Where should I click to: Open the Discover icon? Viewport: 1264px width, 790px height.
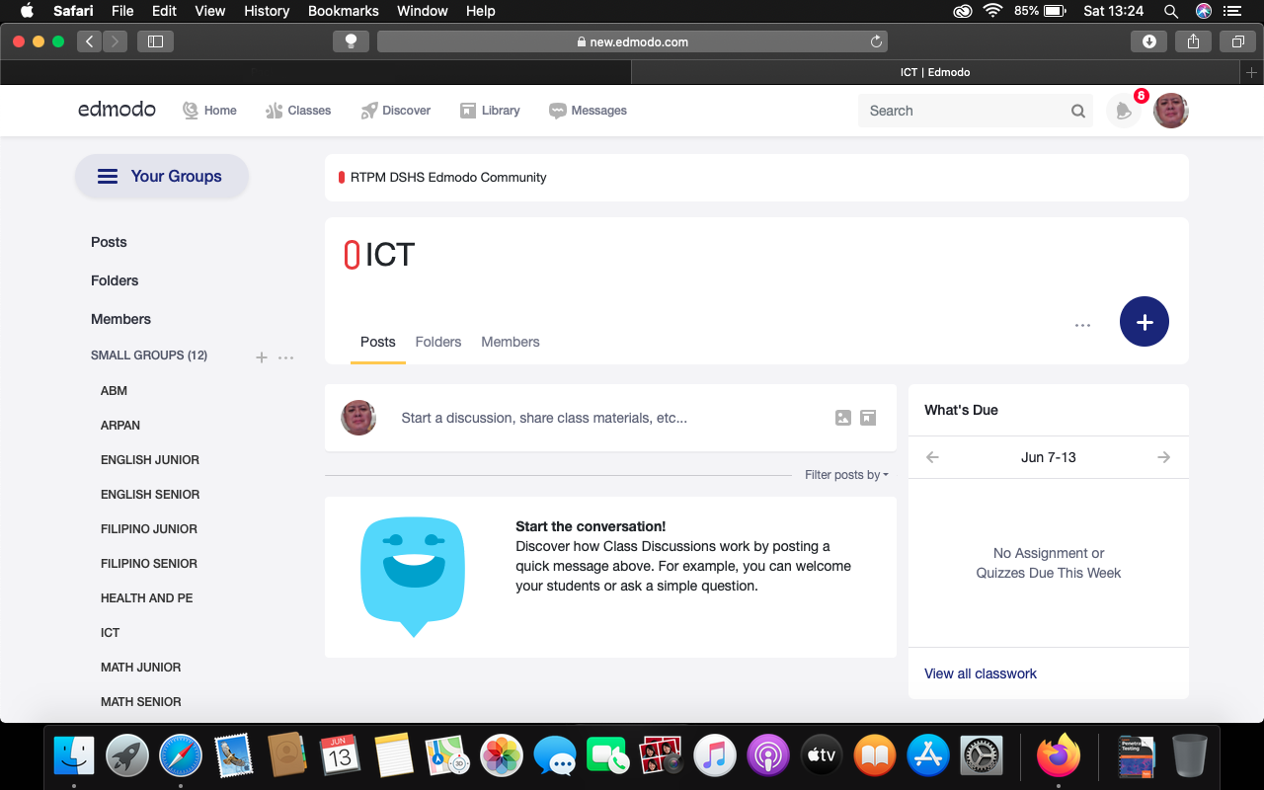[x=370, y=110]
